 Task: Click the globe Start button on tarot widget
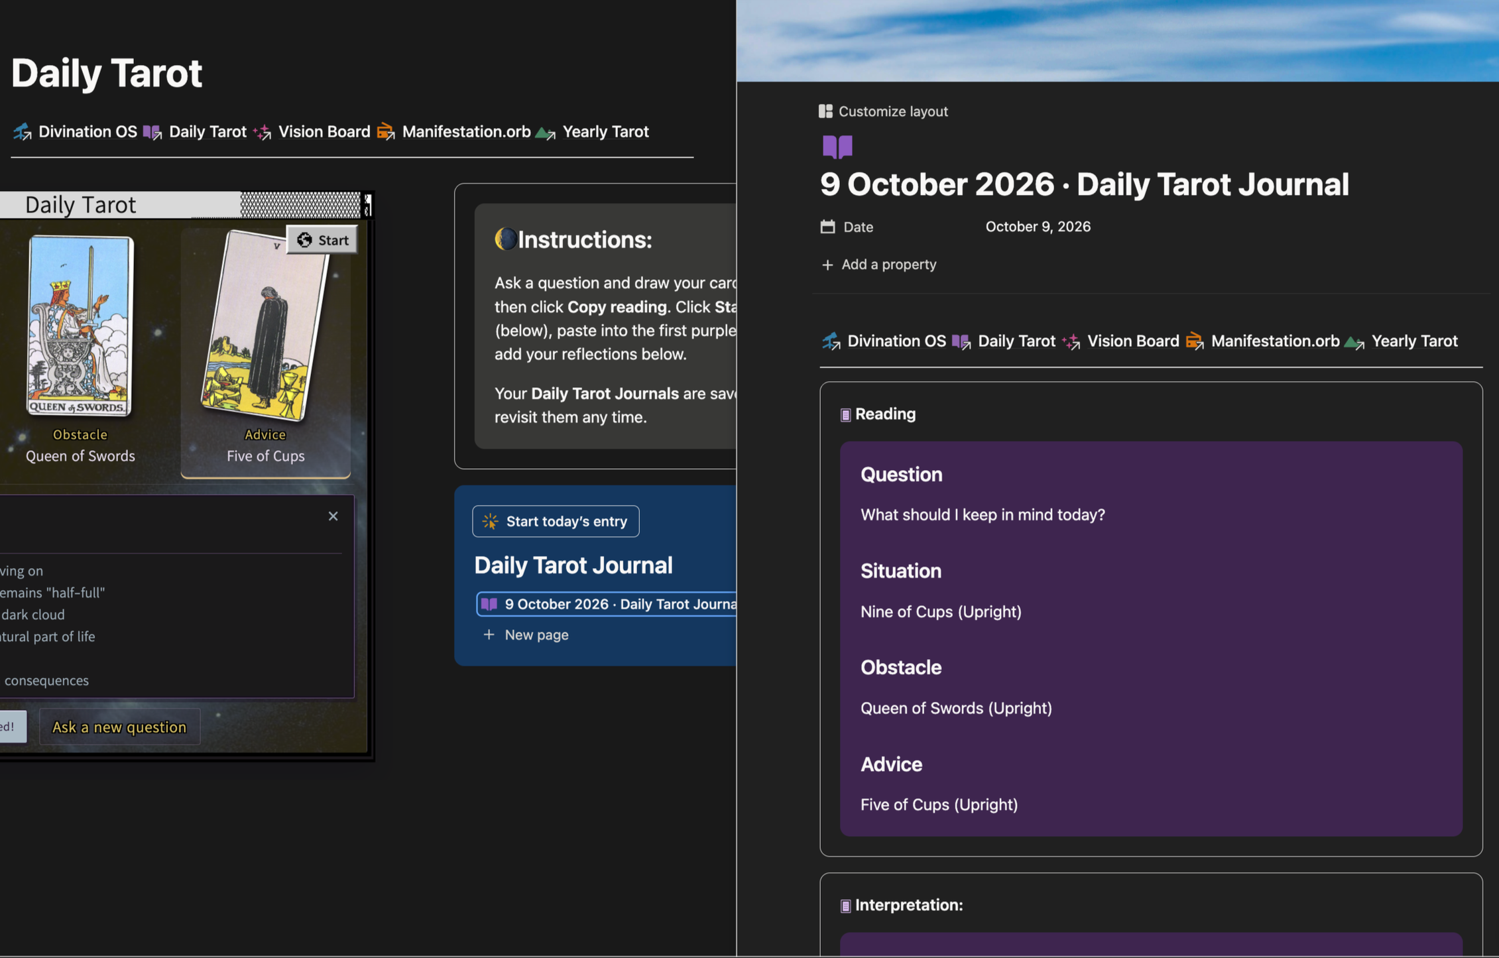tap(322, 240)
